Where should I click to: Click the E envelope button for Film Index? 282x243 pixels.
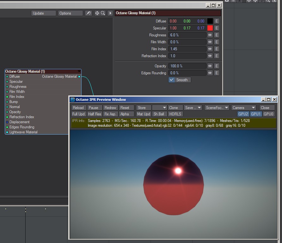click(217, 49)
